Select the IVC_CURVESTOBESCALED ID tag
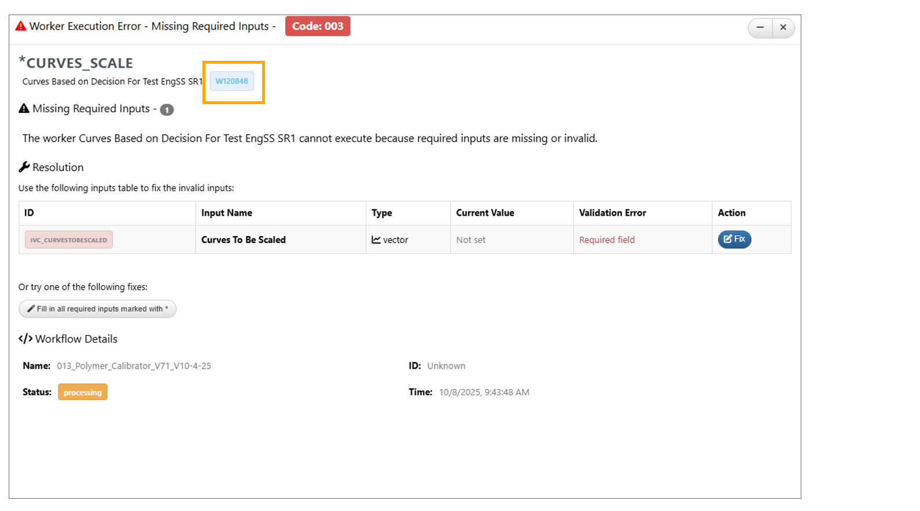 [68, 240]
